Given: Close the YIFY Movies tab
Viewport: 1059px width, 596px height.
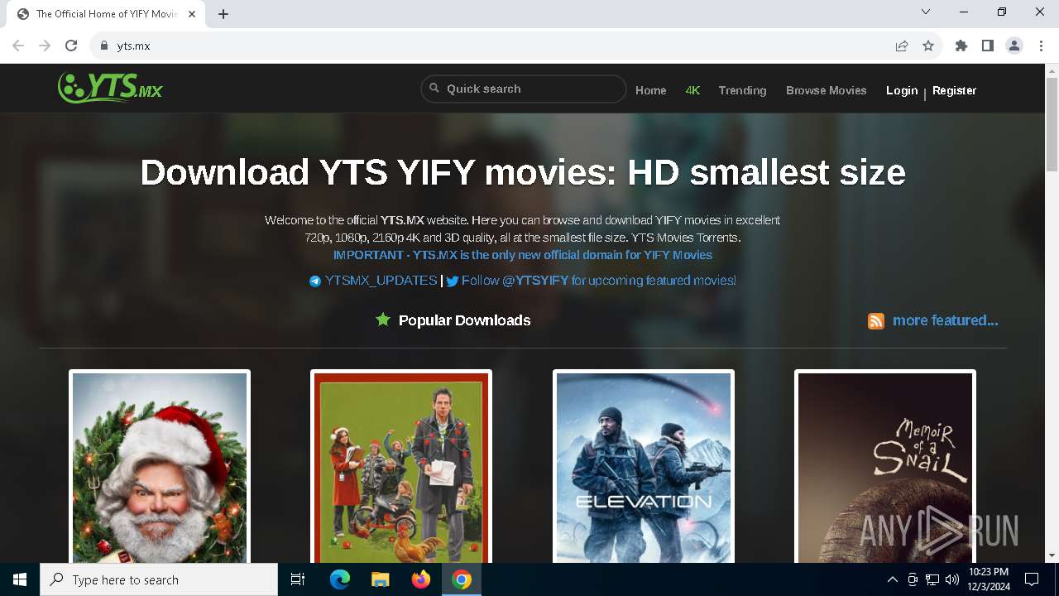Looking at the screenshot, I should point(192,14).
